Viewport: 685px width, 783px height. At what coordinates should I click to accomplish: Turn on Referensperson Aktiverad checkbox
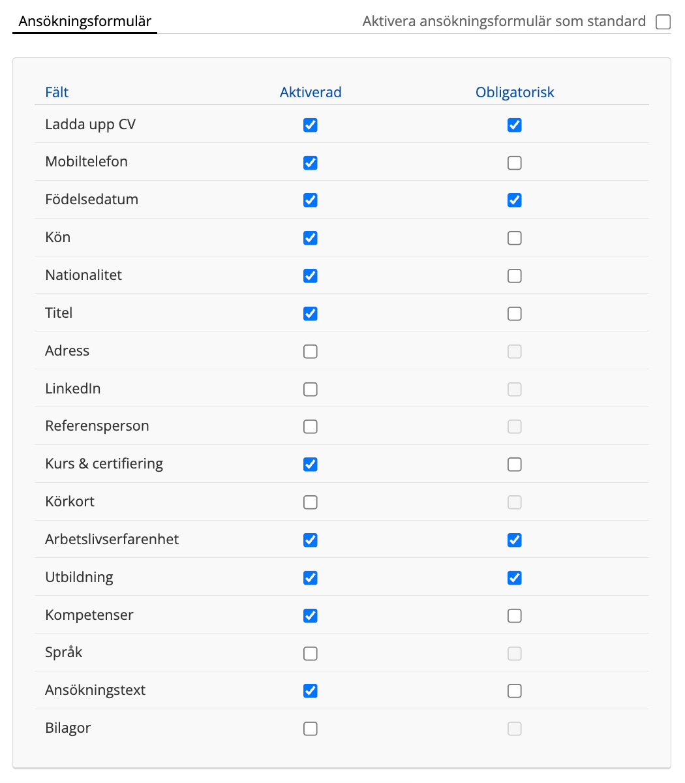(311, 427)
